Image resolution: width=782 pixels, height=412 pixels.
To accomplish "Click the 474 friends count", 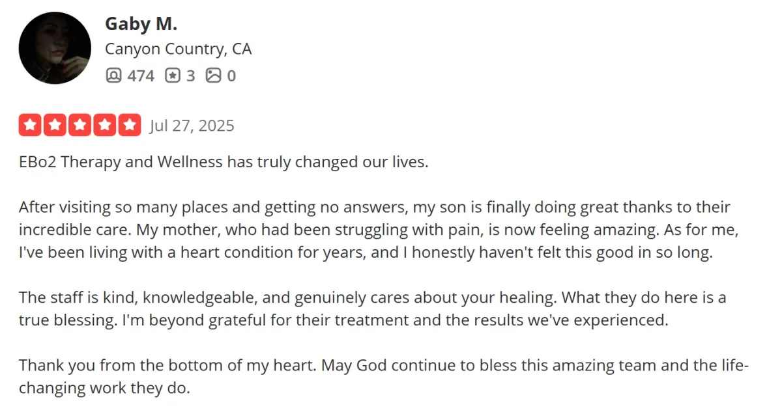I will tap(141, 76).
